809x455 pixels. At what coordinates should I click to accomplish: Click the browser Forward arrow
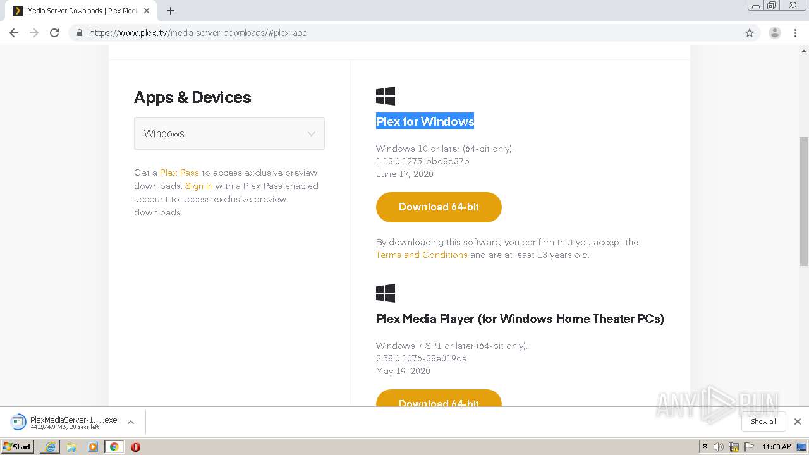pyautogui.click(x=34, y=33)
